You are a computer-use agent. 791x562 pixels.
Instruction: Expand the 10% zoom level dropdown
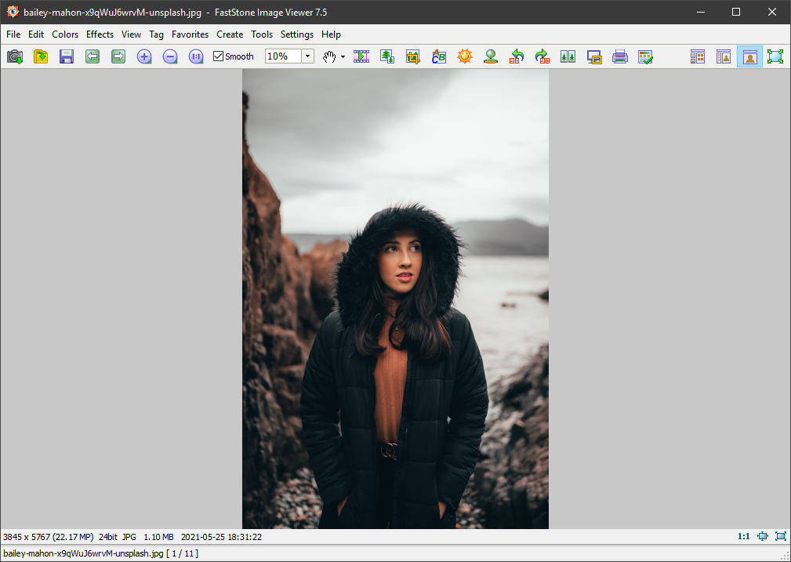point(307,56)
